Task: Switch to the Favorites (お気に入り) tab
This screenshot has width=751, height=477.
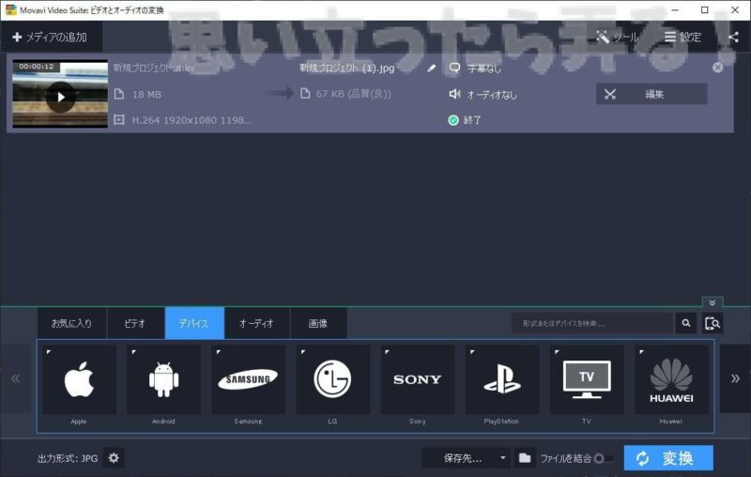Action: 72,323
